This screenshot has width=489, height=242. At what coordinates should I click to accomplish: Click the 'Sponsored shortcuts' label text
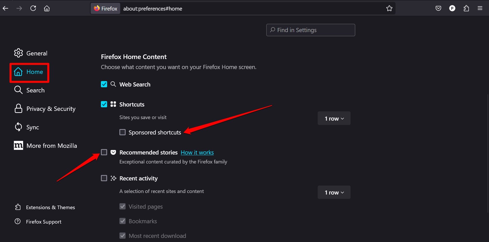click(x=155, y=132)
